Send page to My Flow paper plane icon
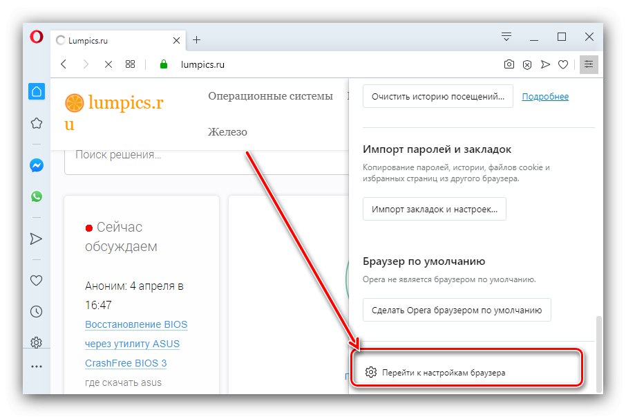Viewport: 626px width, 417px height. click(545, 64)
